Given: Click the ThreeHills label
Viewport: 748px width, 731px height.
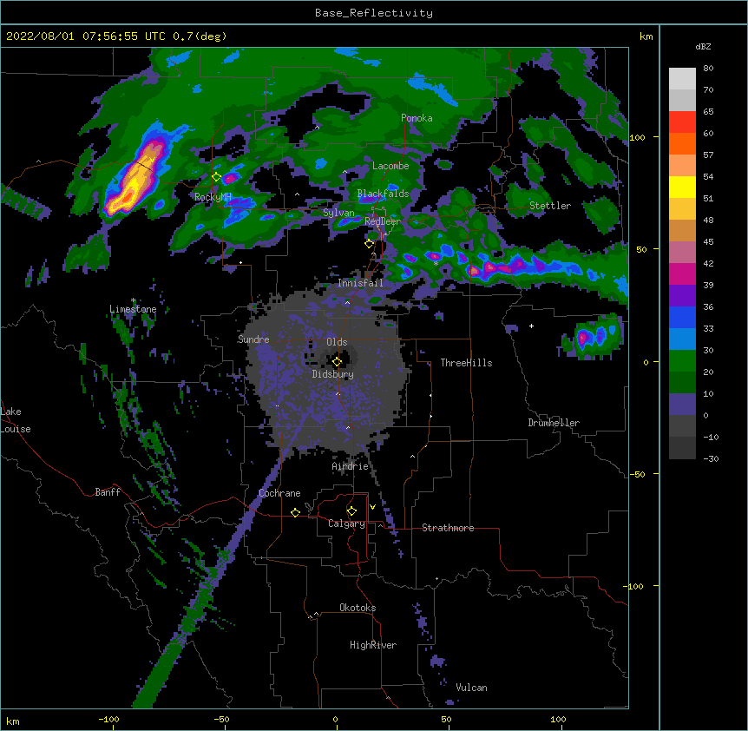Looking at the screenshot, I should tap(466, 363).
